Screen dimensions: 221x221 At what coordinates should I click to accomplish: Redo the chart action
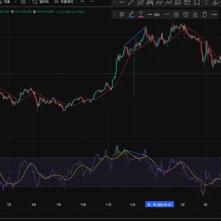click(x=92, y=2)
